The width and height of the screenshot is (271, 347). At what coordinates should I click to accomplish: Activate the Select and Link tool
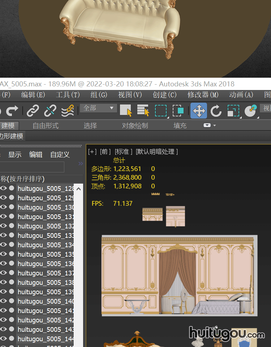(x=33, y=111)
